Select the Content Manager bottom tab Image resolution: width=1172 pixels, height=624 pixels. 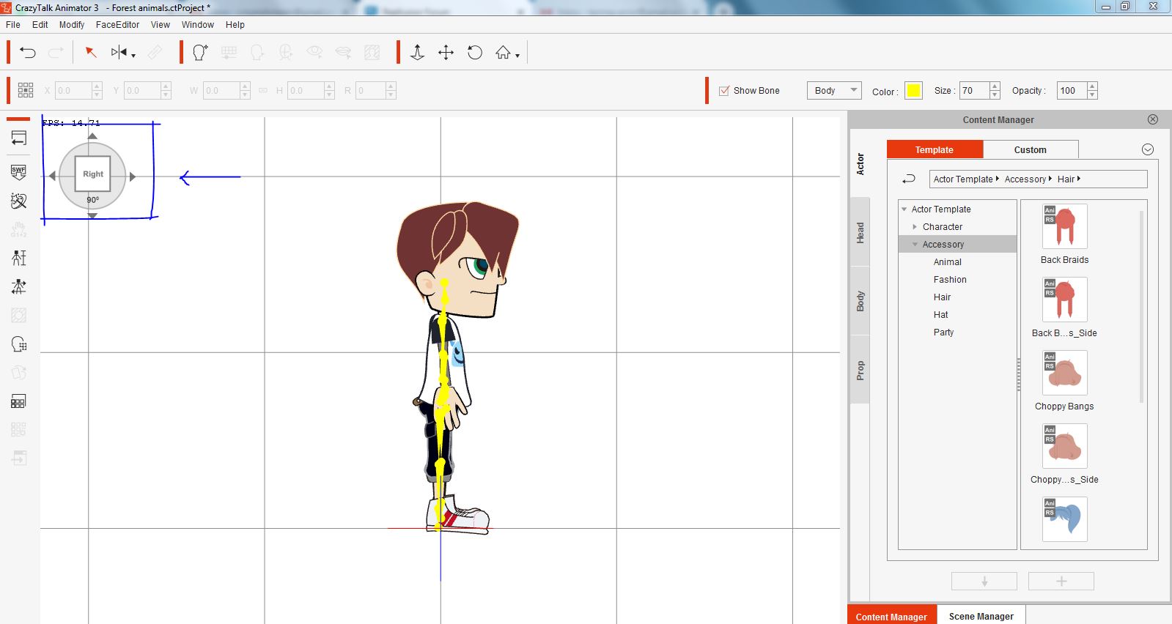[x=891, y=615]
